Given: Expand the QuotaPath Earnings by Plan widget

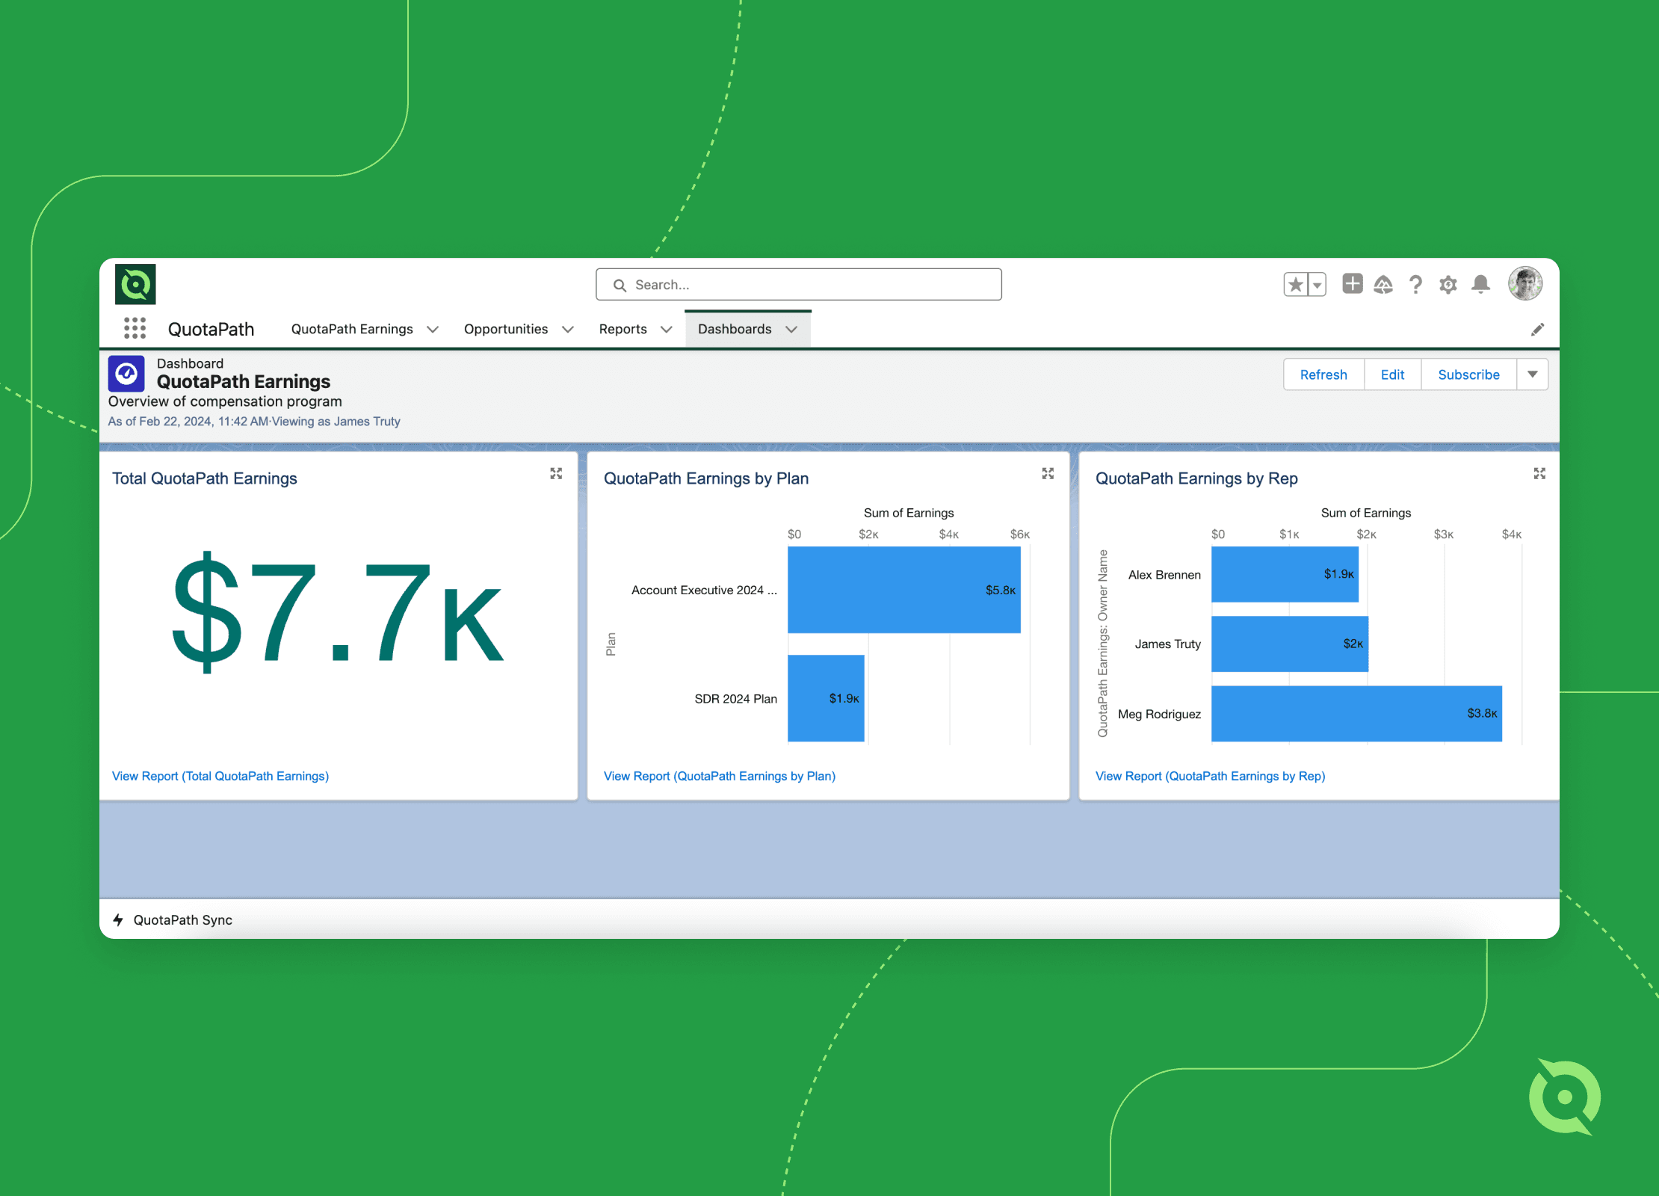Looking at the screenshot, I should [1048, 474].
